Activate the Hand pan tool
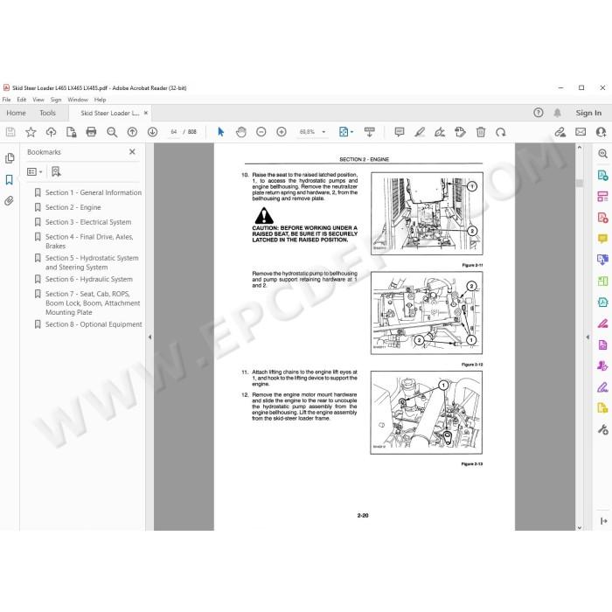Screen dimensions: 612x612 241,132
